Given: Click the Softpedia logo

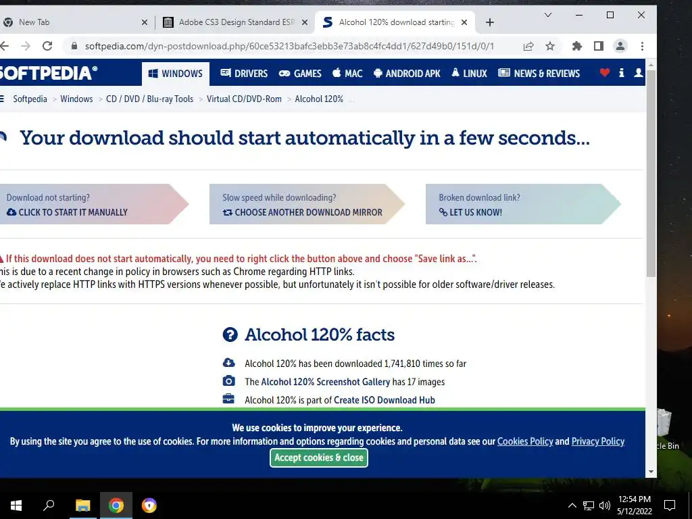Looking at the screenshot, I should click(x=48, y=73).
